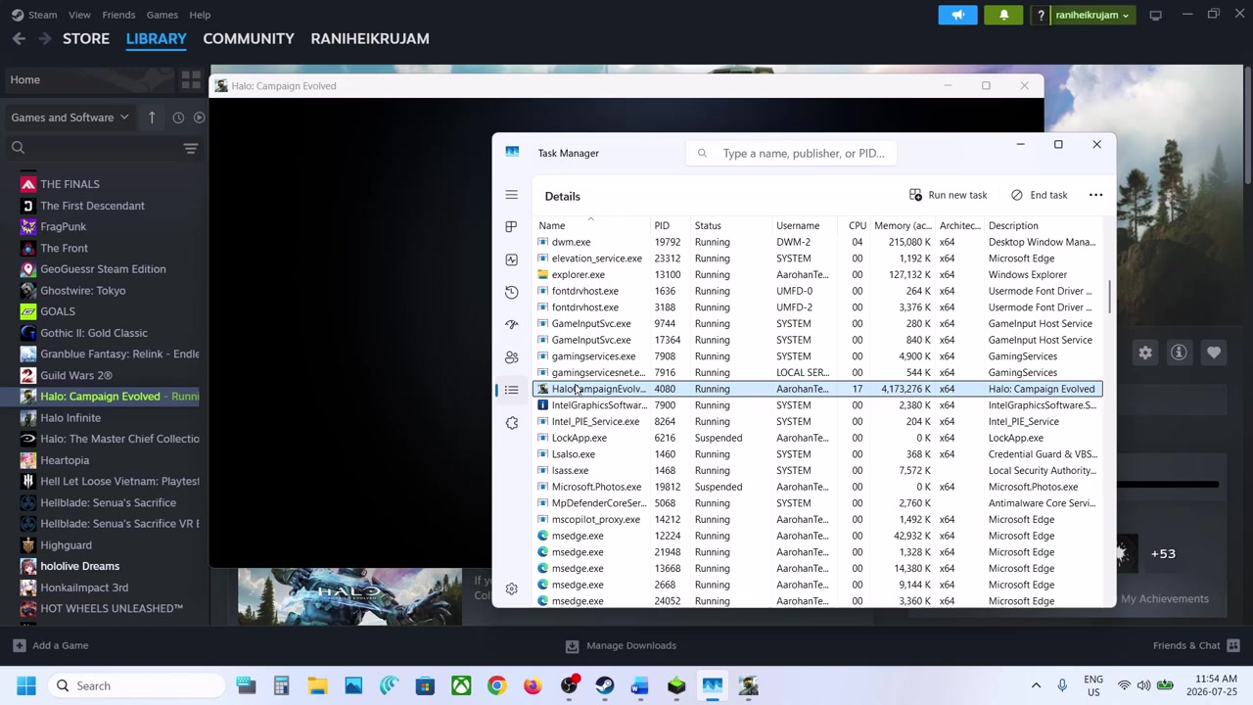Open App history page in Task Manager
1253x705 pixels.
(x=511, y=292)
